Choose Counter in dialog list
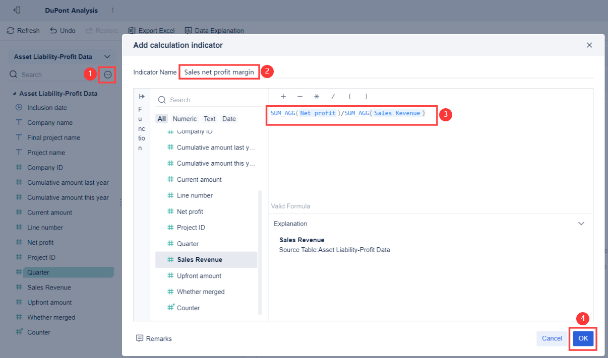Image resolution: width=608 pixels, height=358 pixels. pos(206,308)
